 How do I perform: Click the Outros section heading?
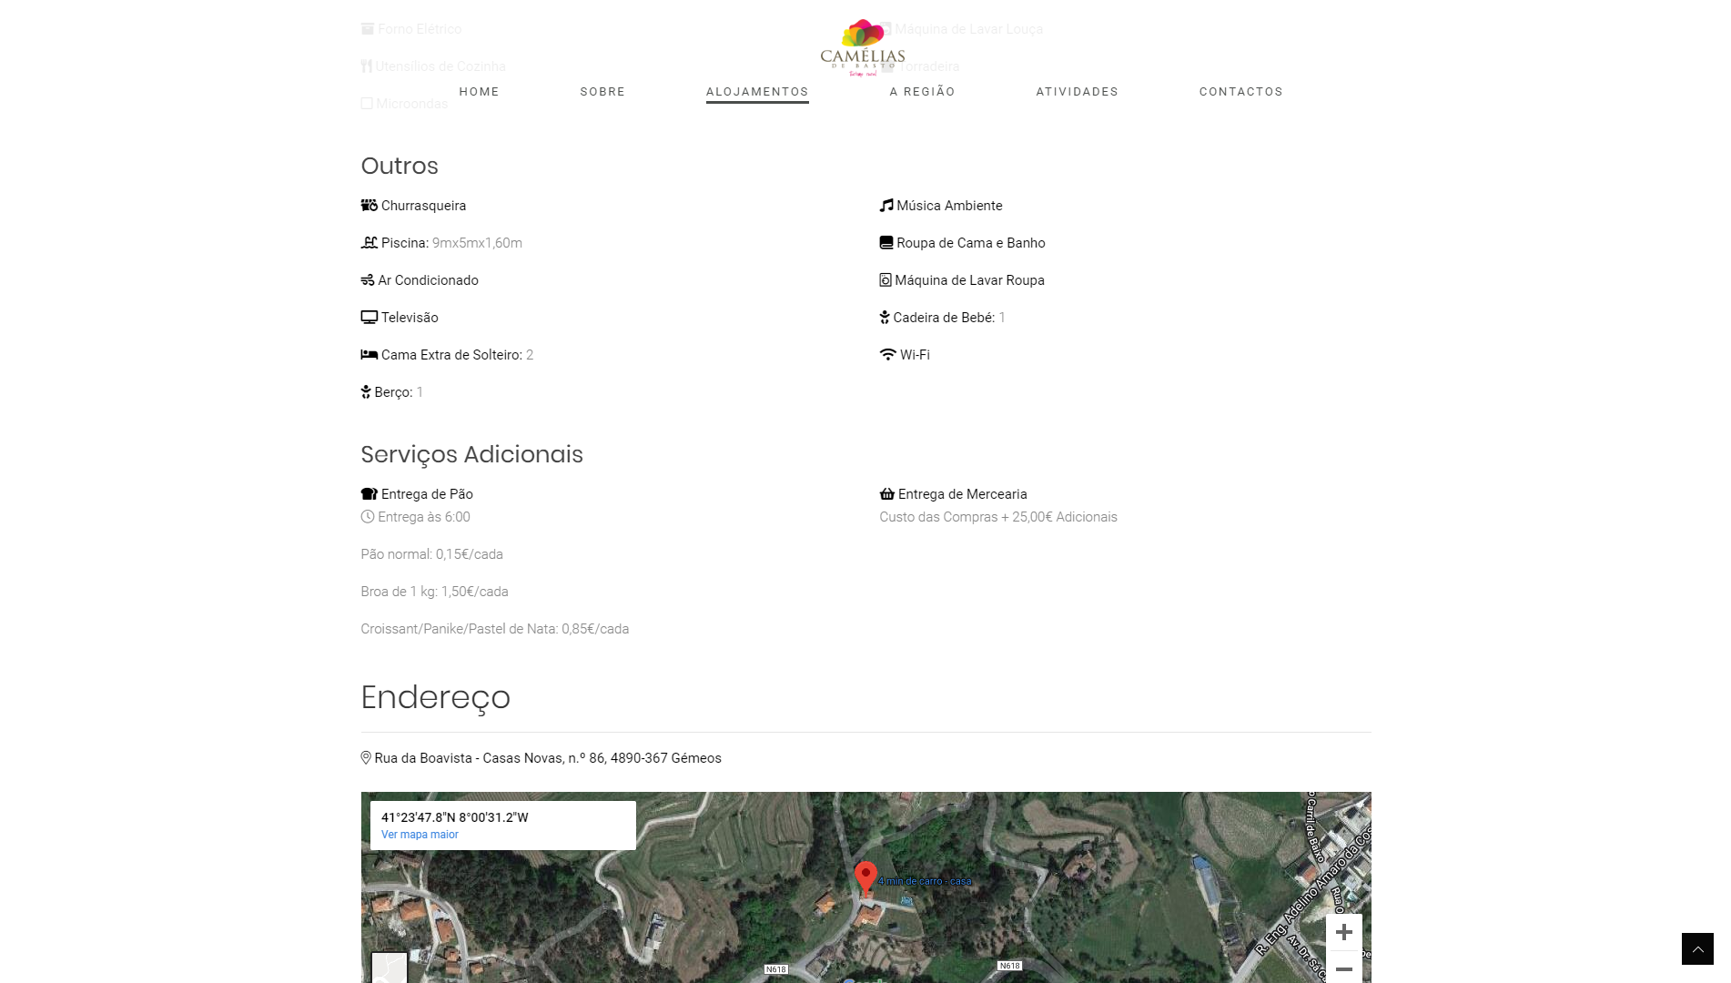[400, 166]
